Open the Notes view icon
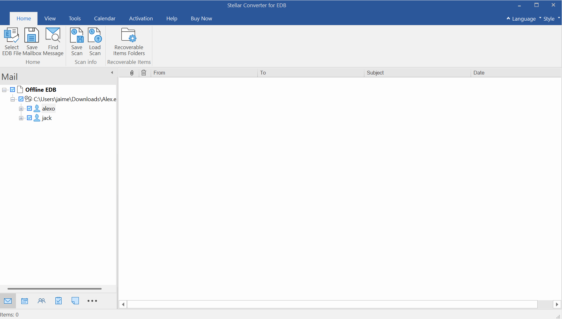This screenshot has height=319, width=562. coord(75,301)
